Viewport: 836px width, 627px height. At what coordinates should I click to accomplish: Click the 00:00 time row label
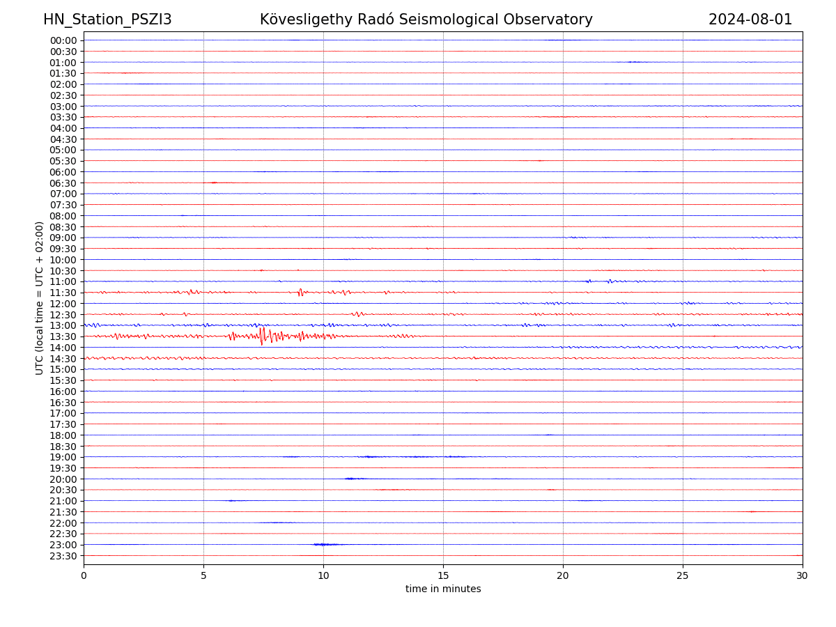click(x=63, y=40)
